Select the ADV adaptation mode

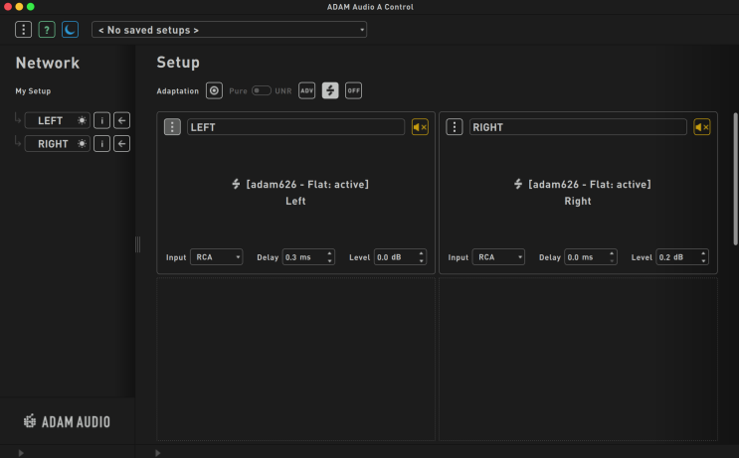coord(306,90)
